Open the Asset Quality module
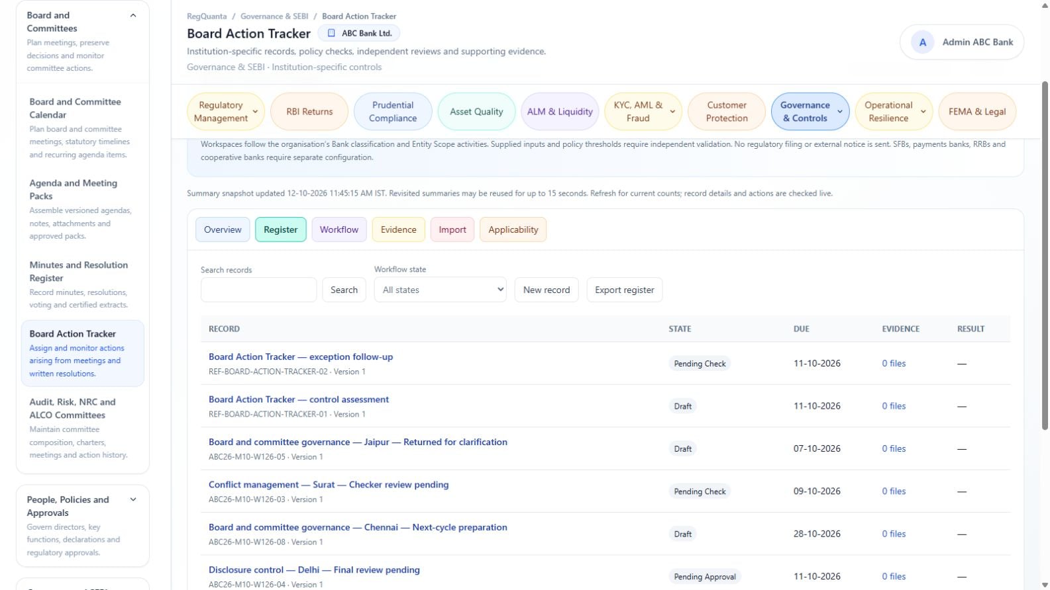Image resolution: width=1050 pixels, height=590 pixels. 476,112
